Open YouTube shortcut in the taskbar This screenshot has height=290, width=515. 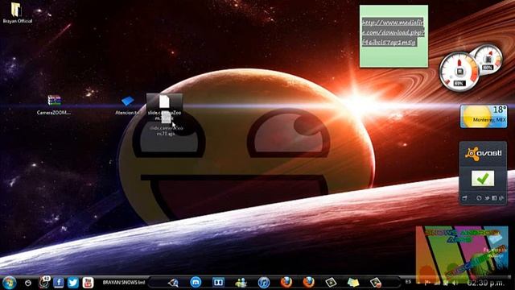pyautogui.click(x=88, y=283)
